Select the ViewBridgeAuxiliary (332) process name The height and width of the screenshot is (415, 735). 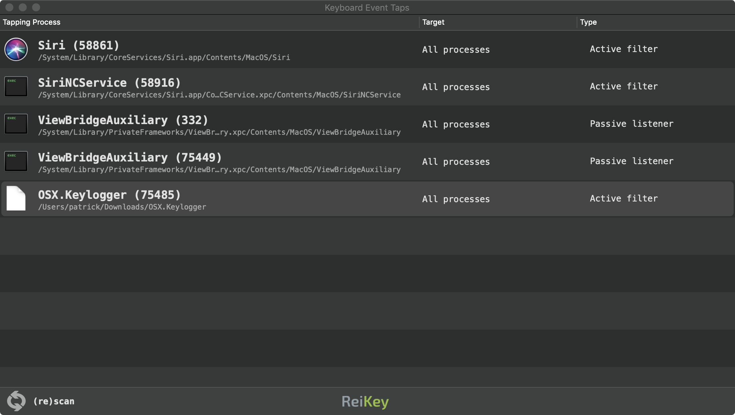coord(123,120)
